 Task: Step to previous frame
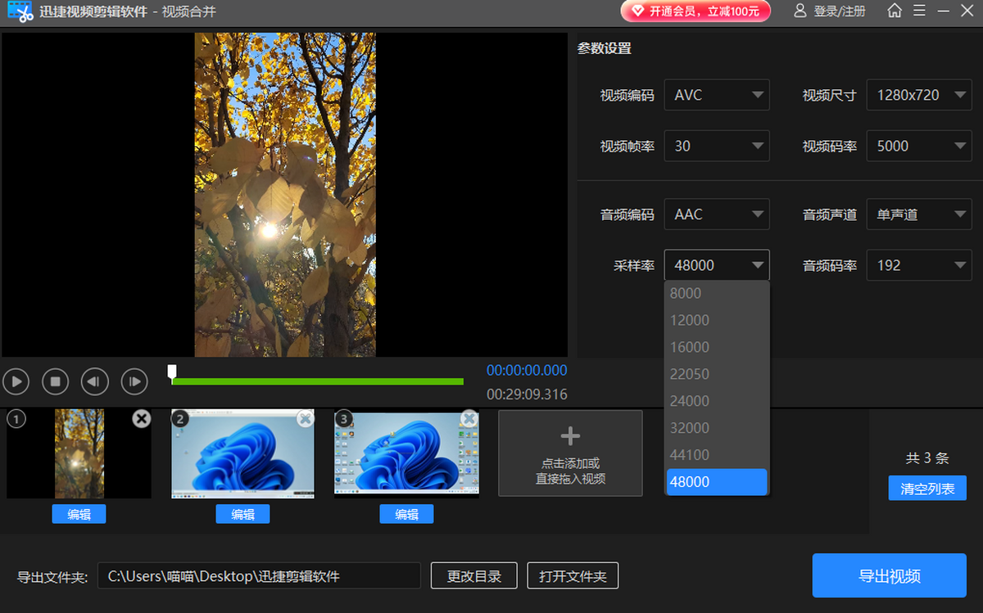tap(95, 381)
